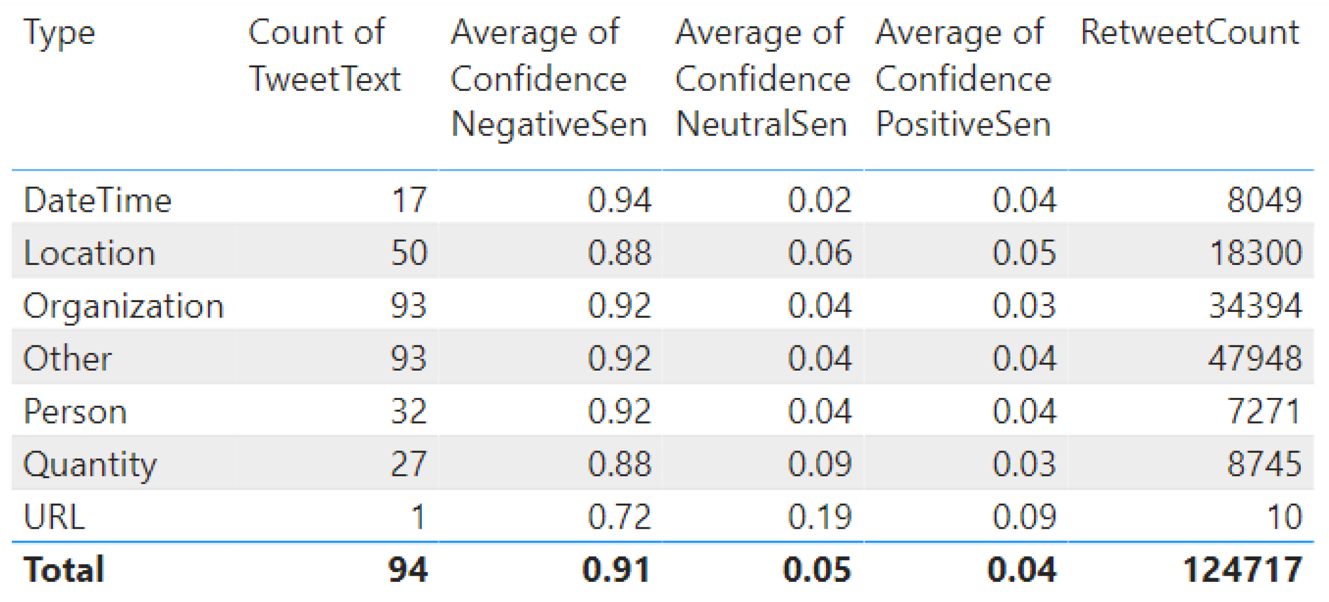Select Average of Confidence NeutralSen header
1329x602 pixels.
pos(762,78)
